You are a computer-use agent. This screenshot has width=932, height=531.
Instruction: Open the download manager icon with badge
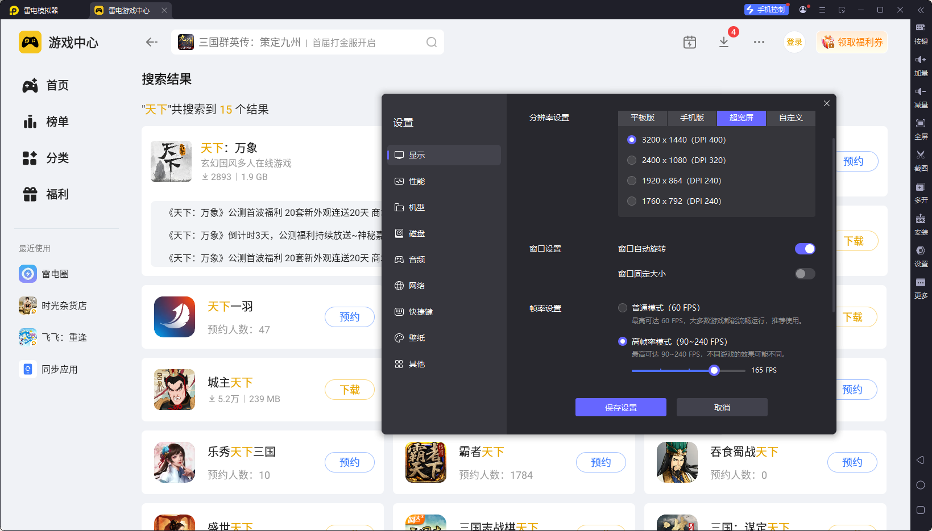click(x=724, y=42)
